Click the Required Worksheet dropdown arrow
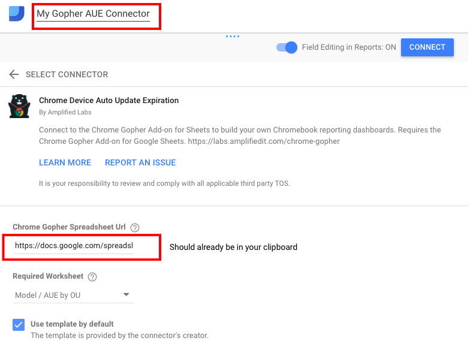 pyautogui.click(x=126, y=295)
